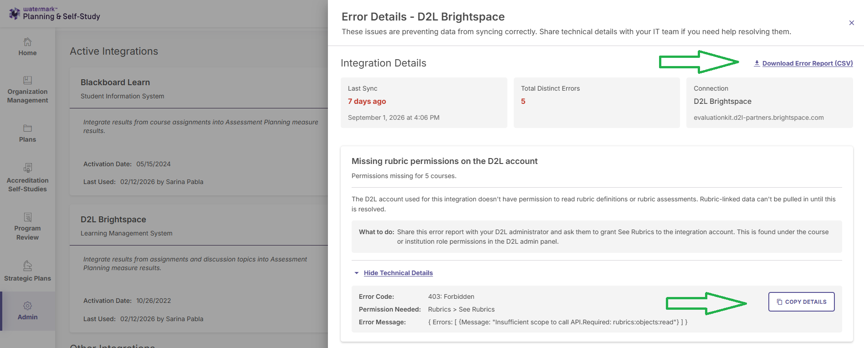This screenshot has height=348, width=864.
Task: Select Plans label in sidebar
Action: tap(27, 139)
